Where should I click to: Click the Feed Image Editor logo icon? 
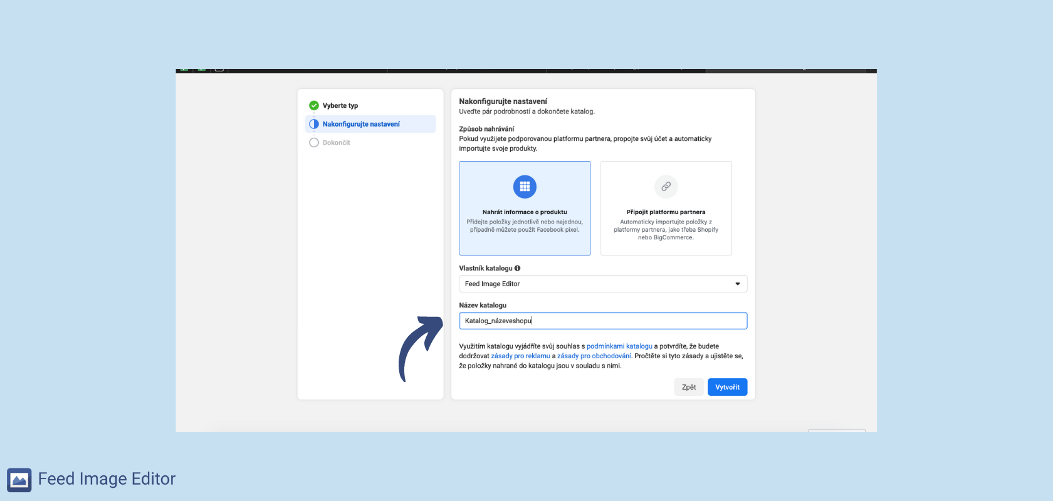click(x=19, y=480)
